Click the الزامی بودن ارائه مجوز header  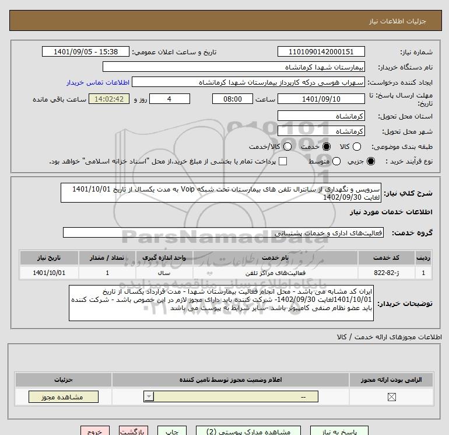tap(391, 380)
